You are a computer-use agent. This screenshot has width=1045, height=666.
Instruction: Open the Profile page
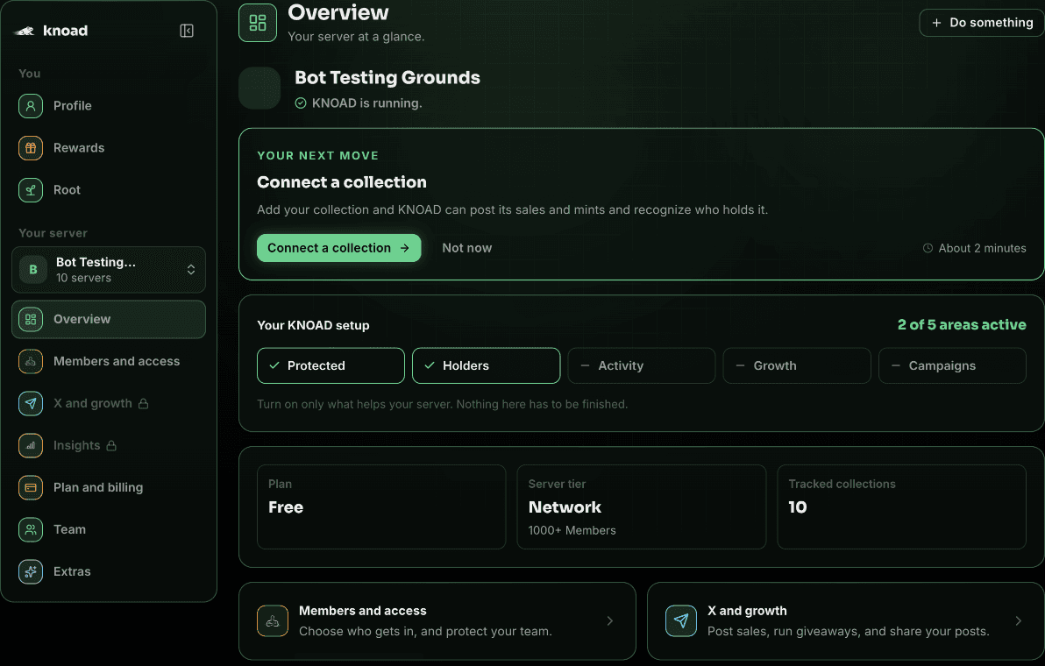tap(109, 106)
